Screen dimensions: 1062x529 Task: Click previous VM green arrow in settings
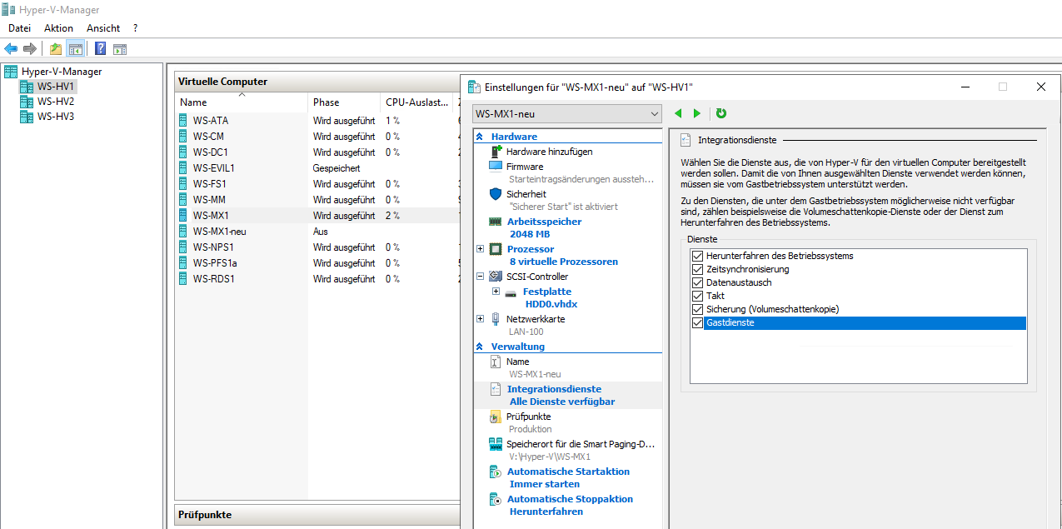point(678,113)
